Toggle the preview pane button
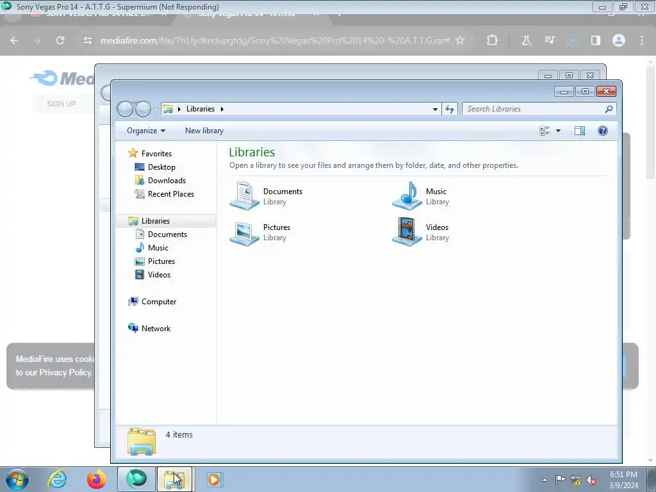The image size is (656, 492). pyautogui.click(x=579, y=131)
